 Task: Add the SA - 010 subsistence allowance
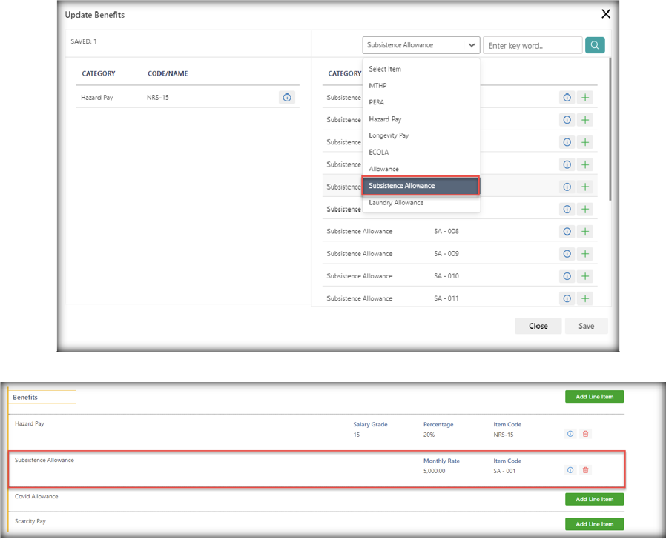tap(585, 276)
